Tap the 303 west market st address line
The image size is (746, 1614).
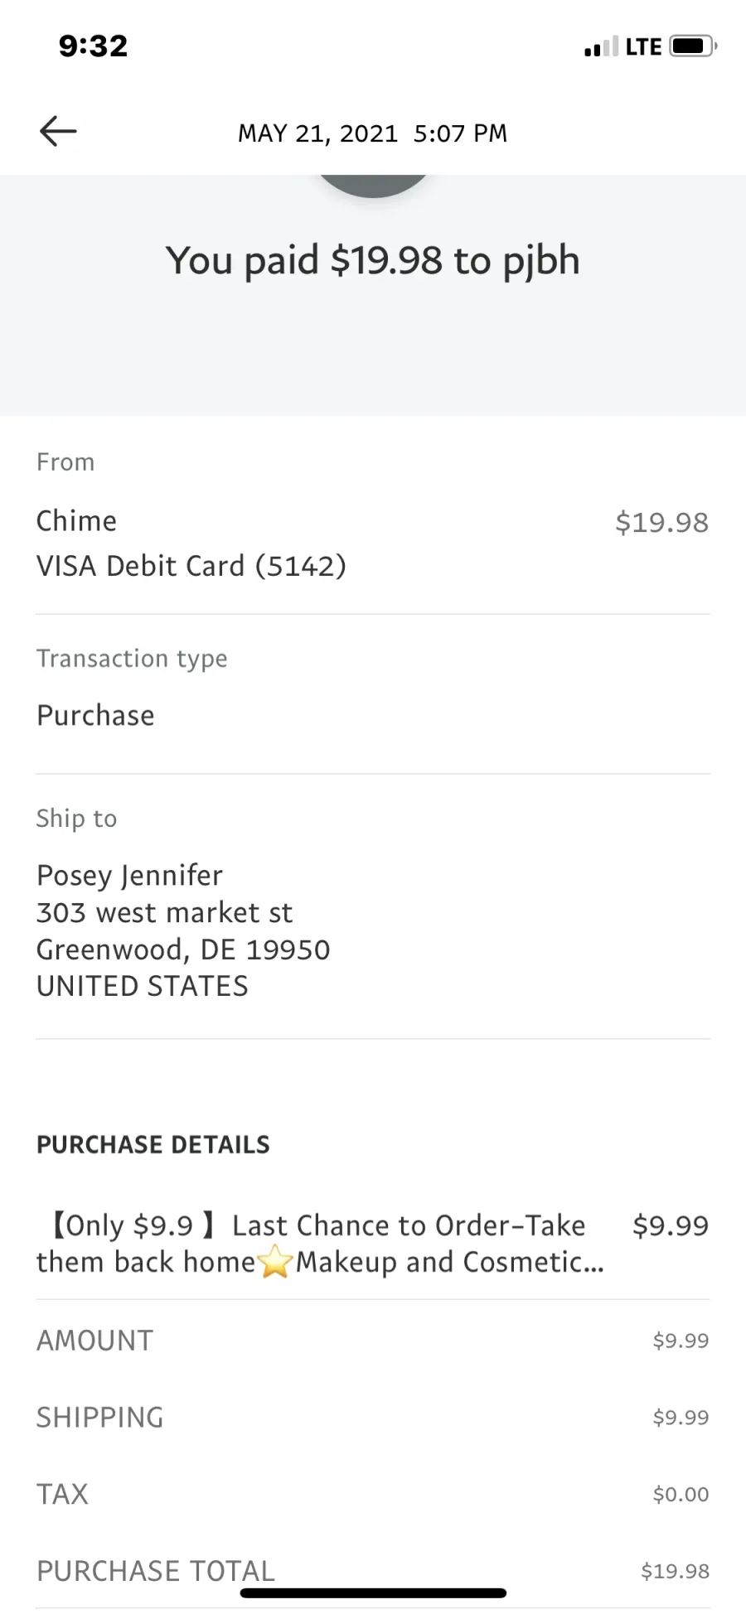[164, 912]
